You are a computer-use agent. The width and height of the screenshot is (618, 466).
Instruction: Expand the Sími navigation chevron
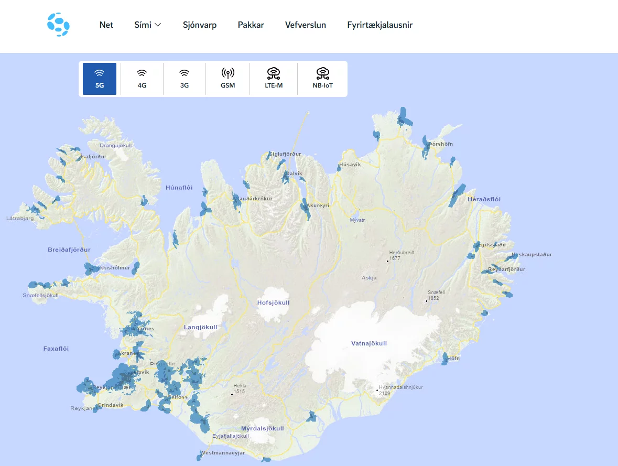click(x=158, y=25)
